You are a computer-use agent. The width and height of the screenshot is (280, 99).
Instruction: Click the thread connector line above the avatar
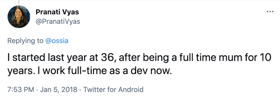click(19, 2)
